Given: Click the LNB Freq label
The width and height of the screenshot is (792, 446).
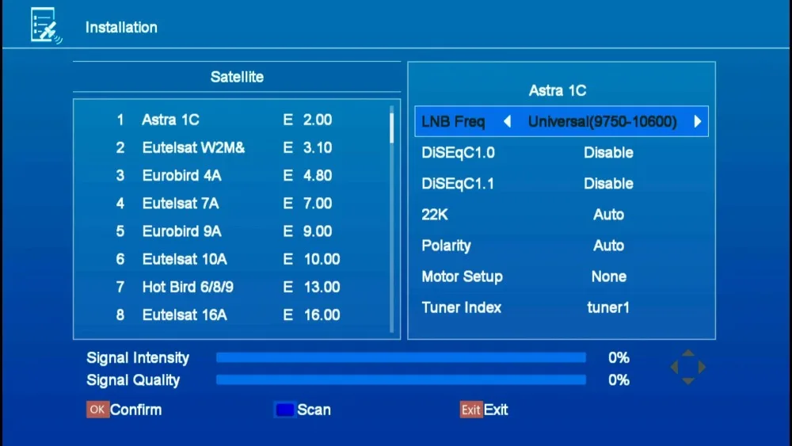Looking at the screenshot, I should point(453,121).
